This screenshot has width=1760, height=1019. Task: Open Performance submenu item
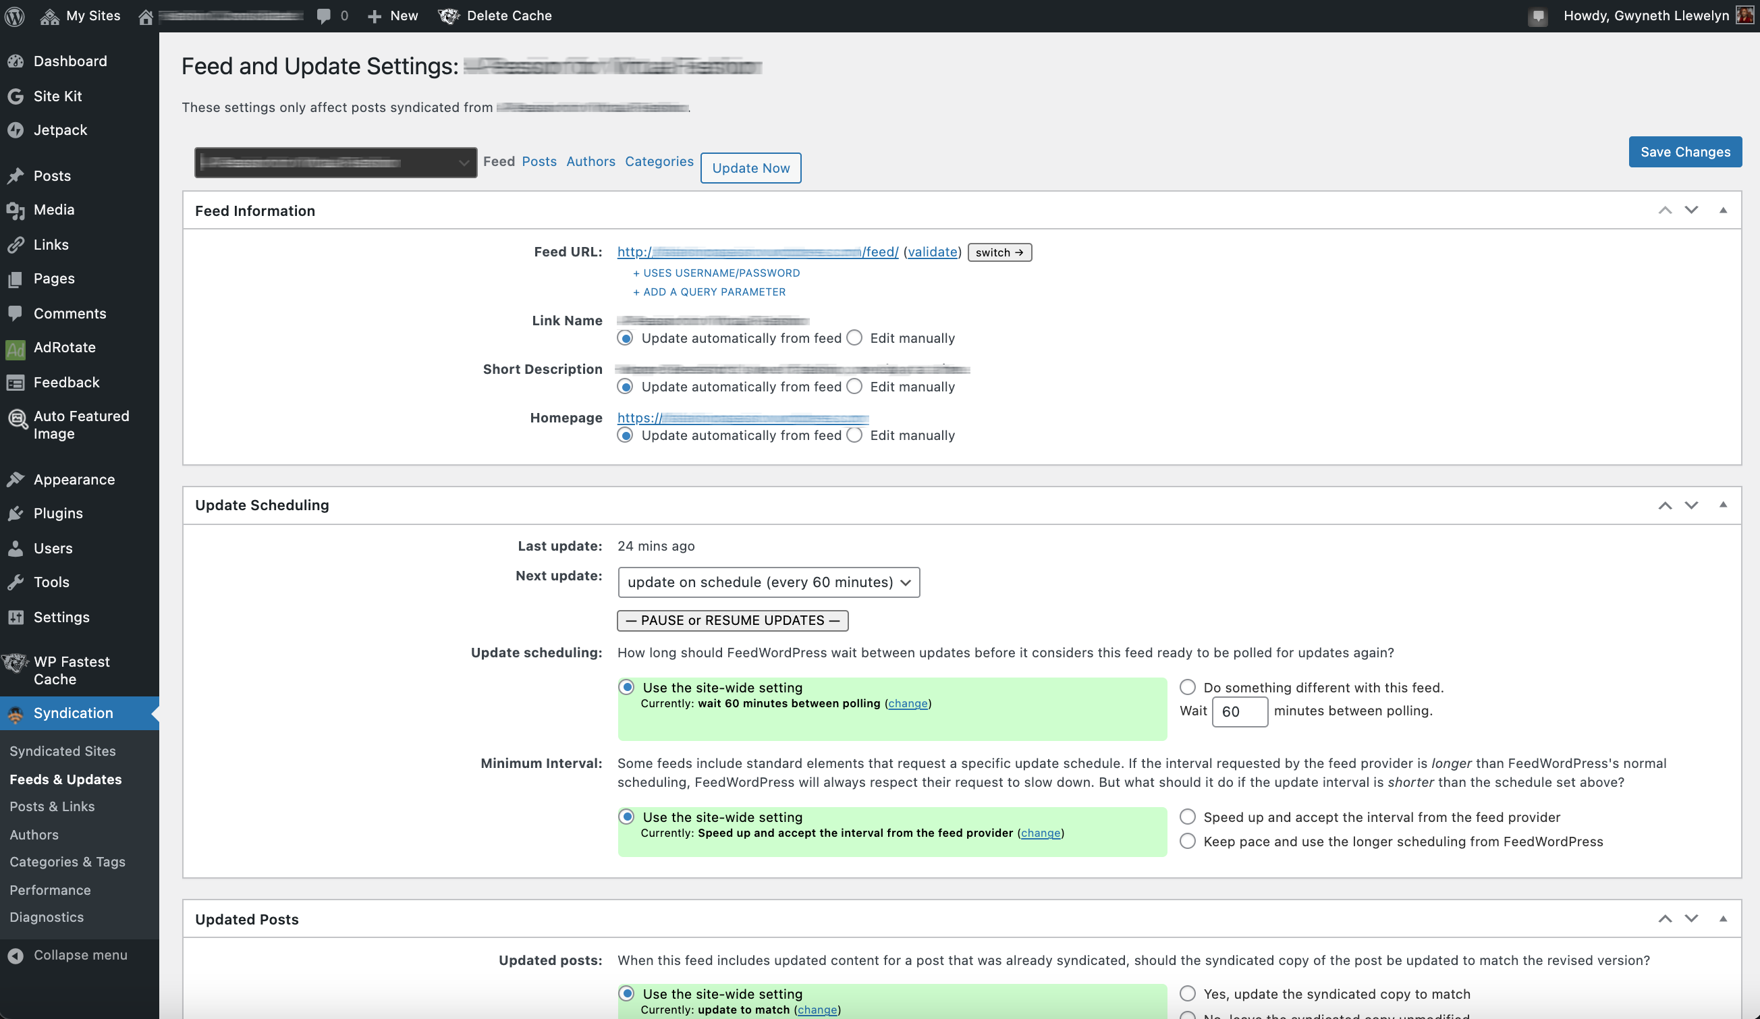tap(51, 891)
